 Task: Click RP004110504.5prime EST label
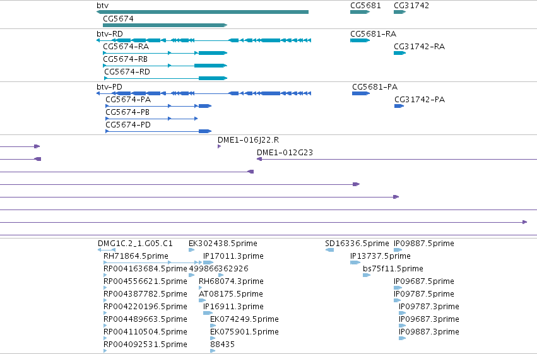[x=145, y=332]
